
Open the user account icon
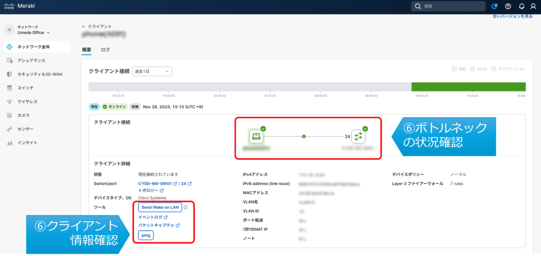533,6
